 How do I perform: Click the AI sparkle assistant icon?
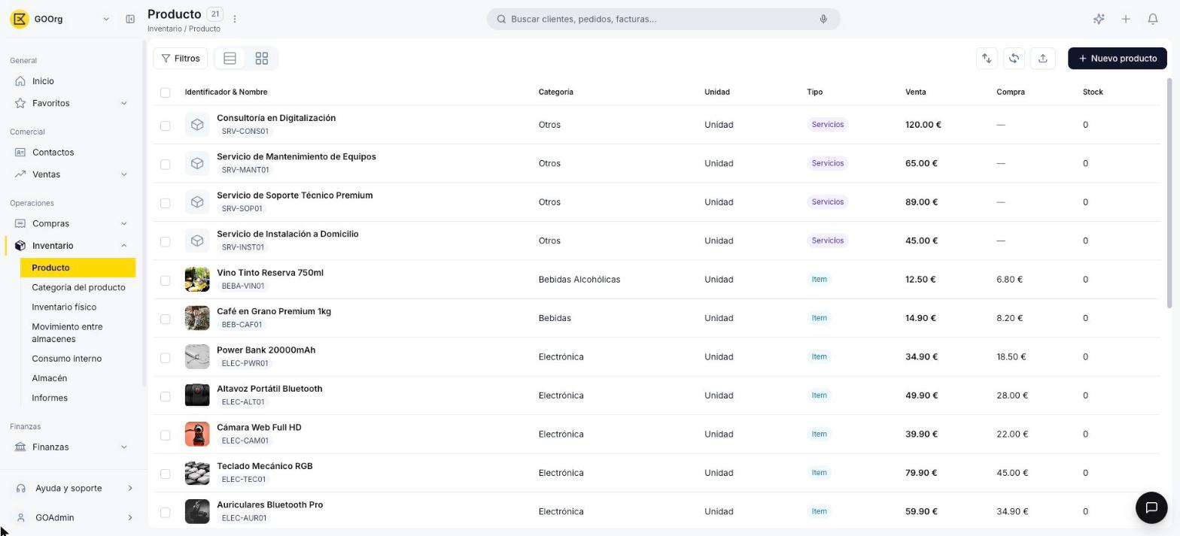pyautogui.click(x=1099, y=19)
